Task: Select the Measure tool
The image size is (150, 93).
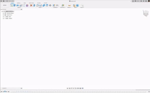Action: [x=69, y=5]
